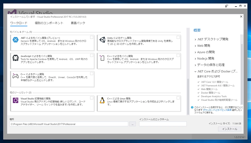This screenshot has height=143, width=251.
Task: Click the 含まれるアクセス許可 label
Action: [x=209, y=76]
